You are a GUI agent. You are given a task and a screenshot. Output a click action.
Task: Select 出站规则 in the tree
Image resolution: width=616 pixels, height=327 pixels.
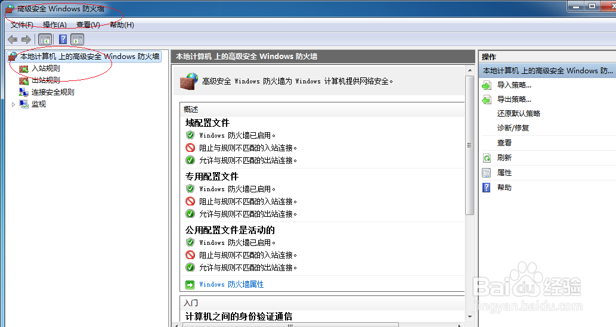point(46,80)
